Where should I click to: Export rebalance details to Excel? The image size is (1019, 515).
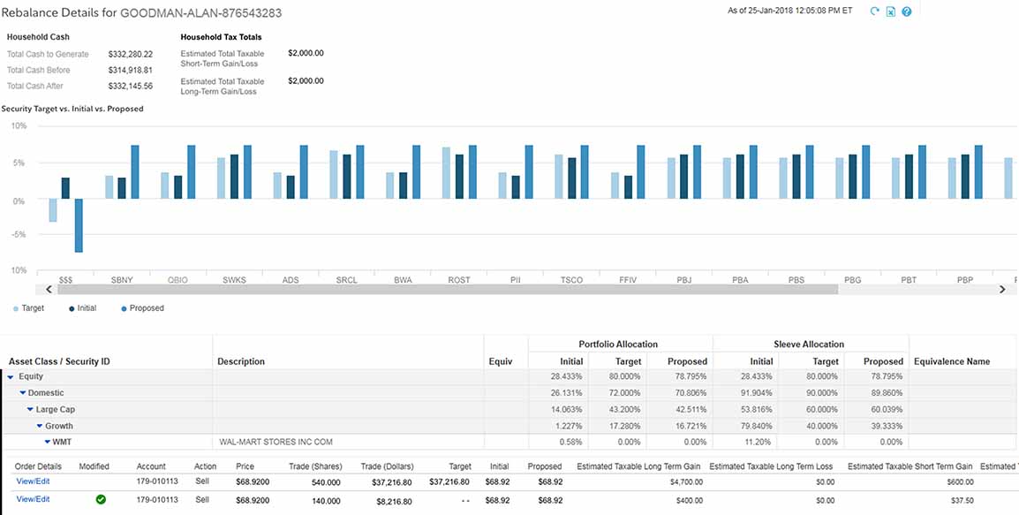pyautogui.click(x=890, y=11)
